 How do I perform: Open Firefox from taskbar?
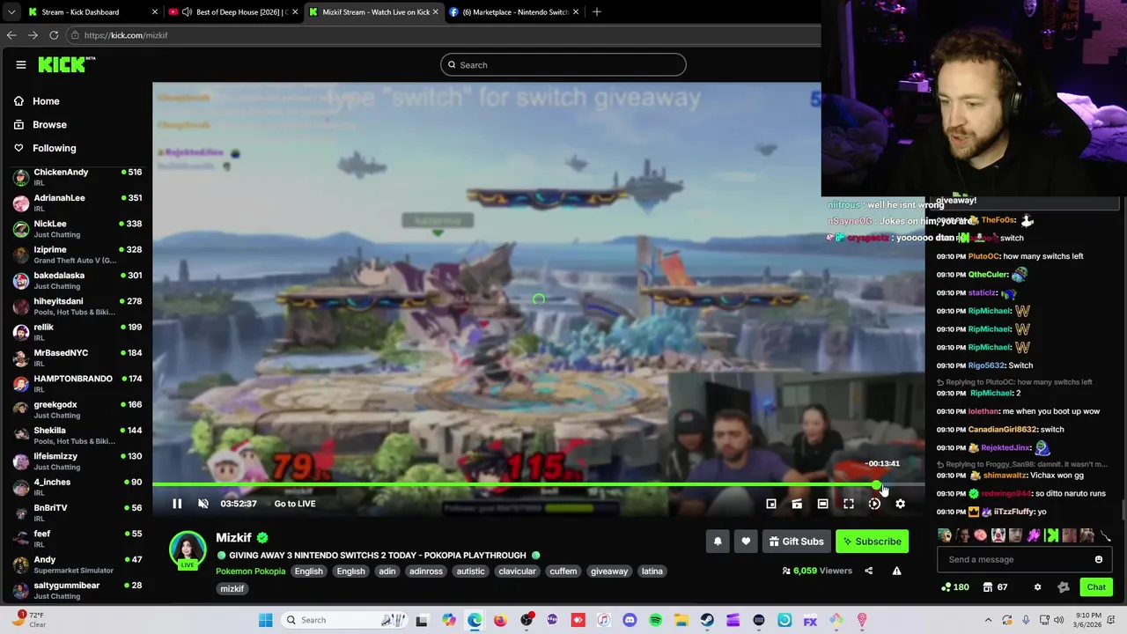coord(500,620)
